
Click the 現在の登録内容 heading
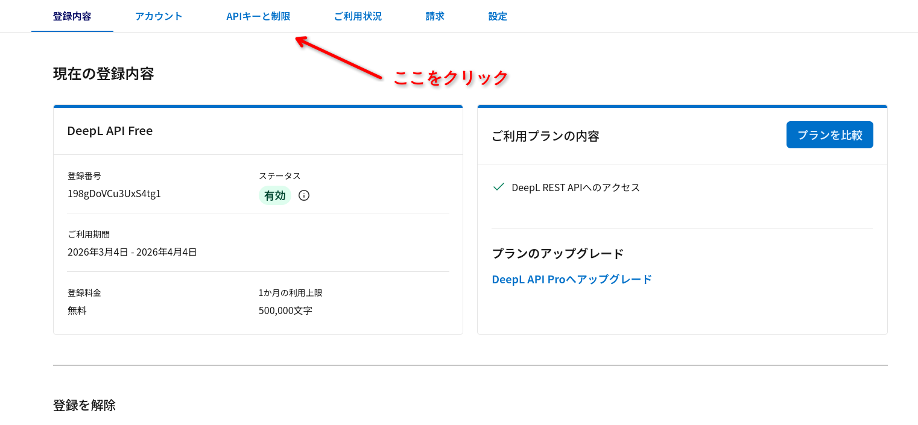click(x=103, y=74)
